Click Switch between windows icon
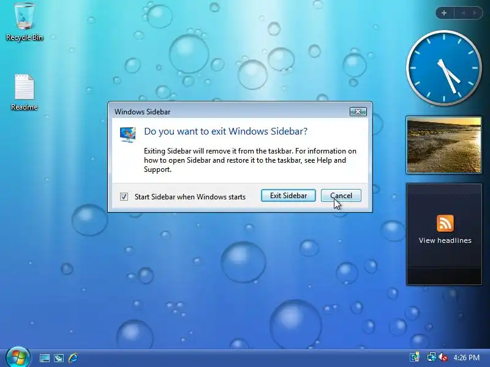The image size is (490, 367). coord(59,358)
